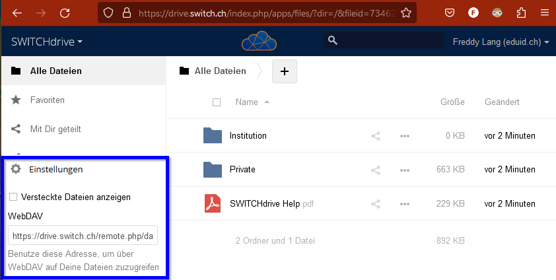Open the Freddy Lang user menu

pos(501,42)
